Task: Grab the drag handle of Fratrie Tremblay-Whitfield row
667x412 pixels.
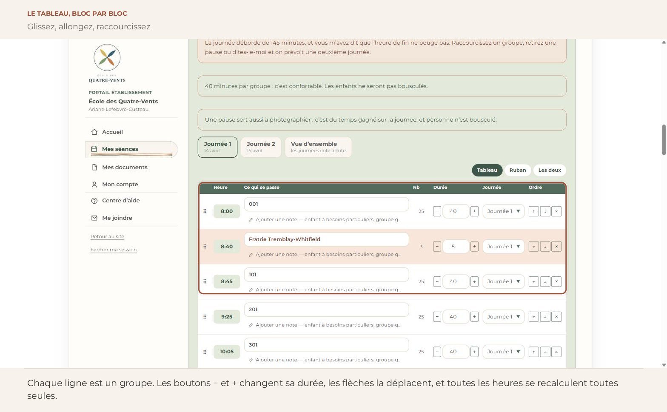Action: [x=205, y=247]
